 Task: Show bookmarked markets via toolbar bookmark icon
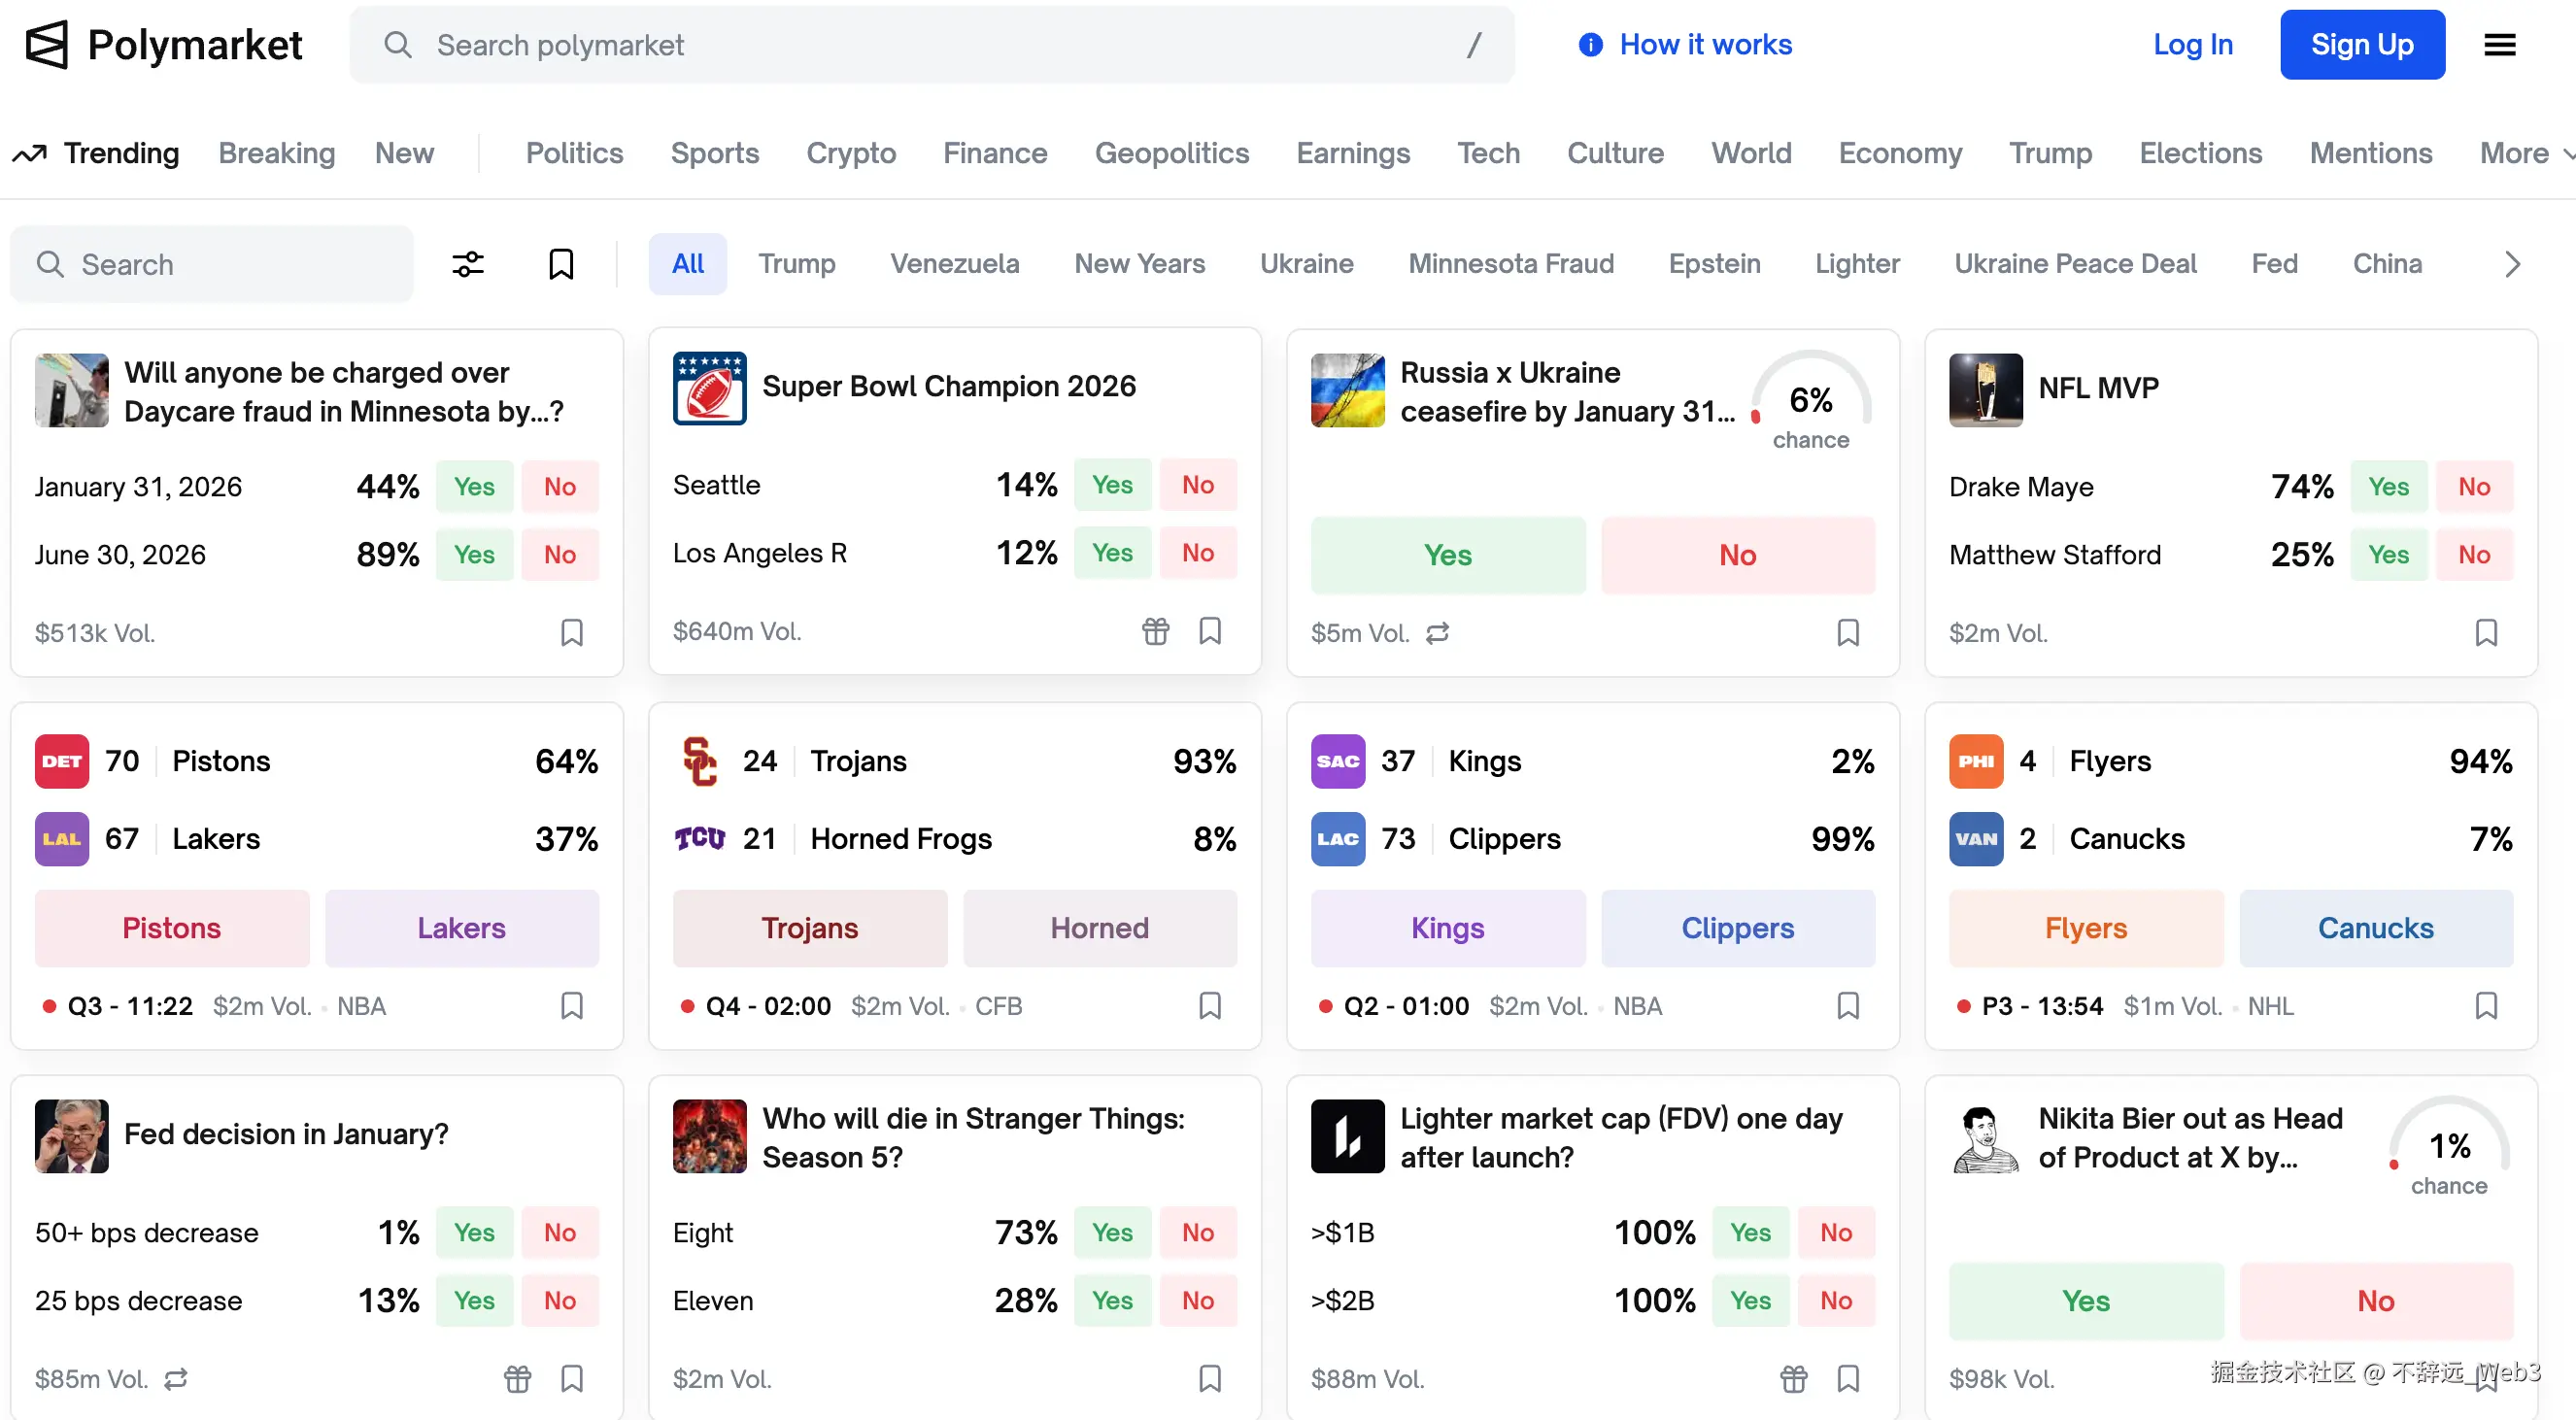(561, 264)
